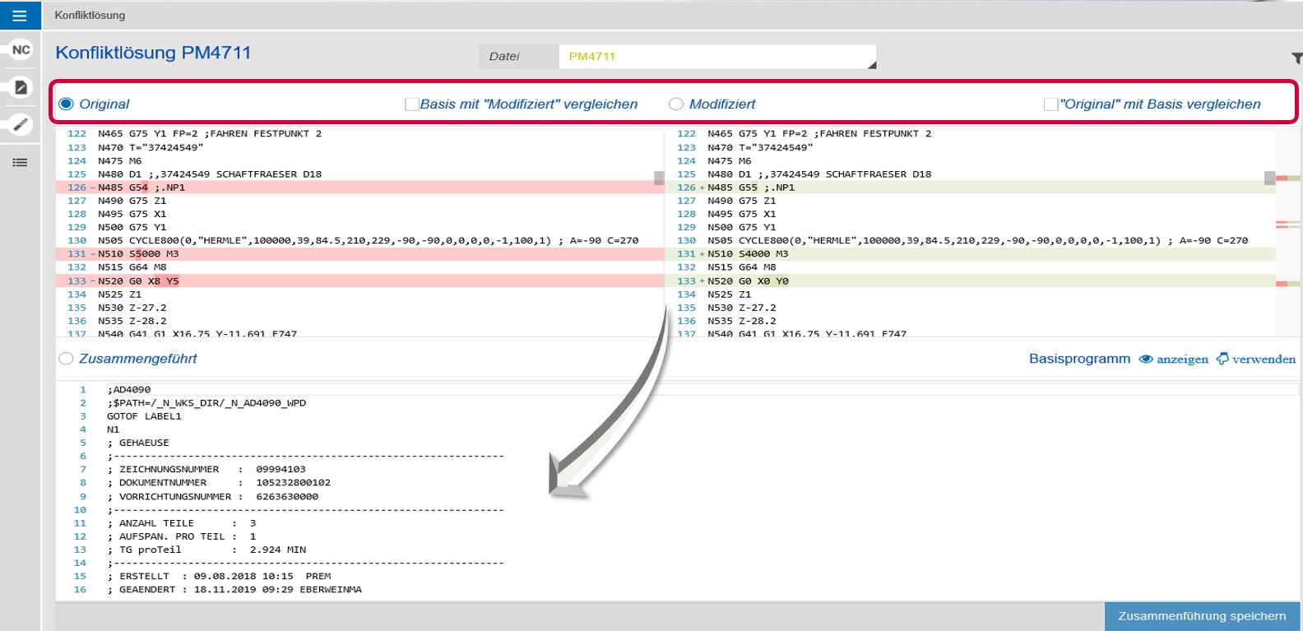
Task: Click the anzeigen link for Basisprogramm
Action: (1182, 360)
